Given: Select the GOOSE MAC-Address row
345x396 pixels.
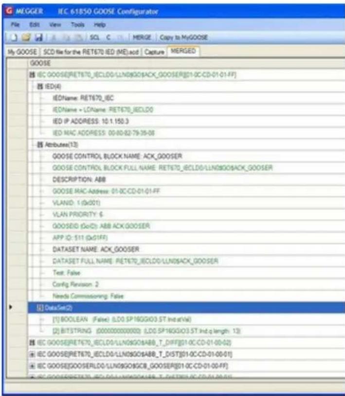Looking at the screenshot, I should coord(186,191).
